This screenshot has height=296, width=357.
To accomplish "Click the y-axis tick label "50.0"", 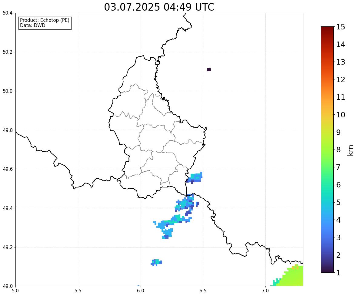I will pyautogui.click(x=8, y=91).
